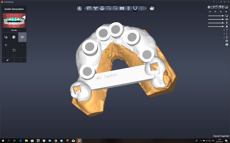Select the 3D cube tool in side panel
Image resolution: width=230 pixels, height=143 pixels.
pyautogui.click(x=14, y=37)
